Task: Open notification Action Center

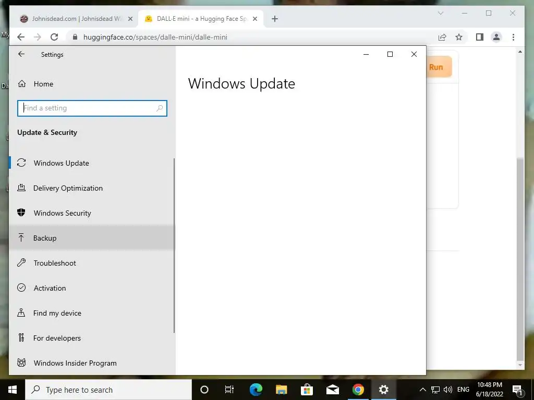Action: pos(517,390)
